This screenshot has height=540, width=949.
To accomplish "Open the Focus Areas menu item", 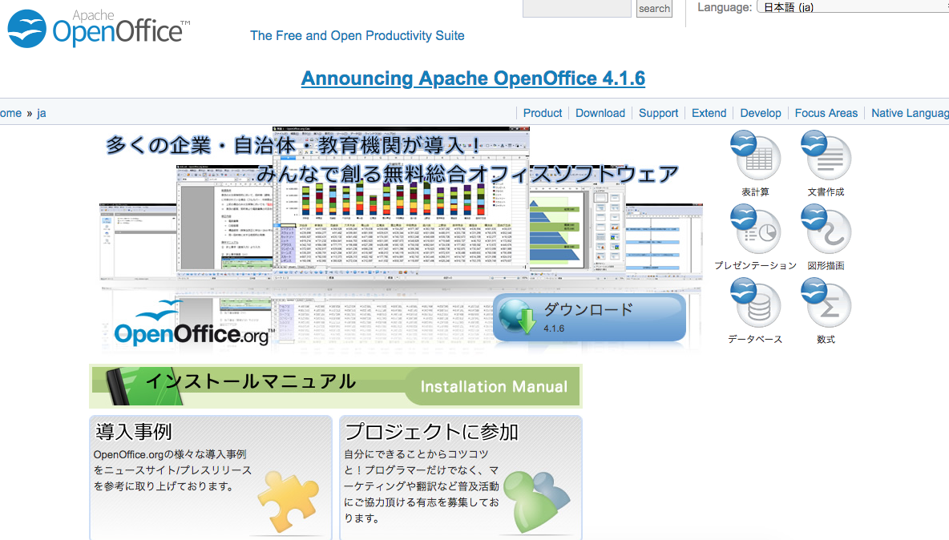I will click(826, 113).
